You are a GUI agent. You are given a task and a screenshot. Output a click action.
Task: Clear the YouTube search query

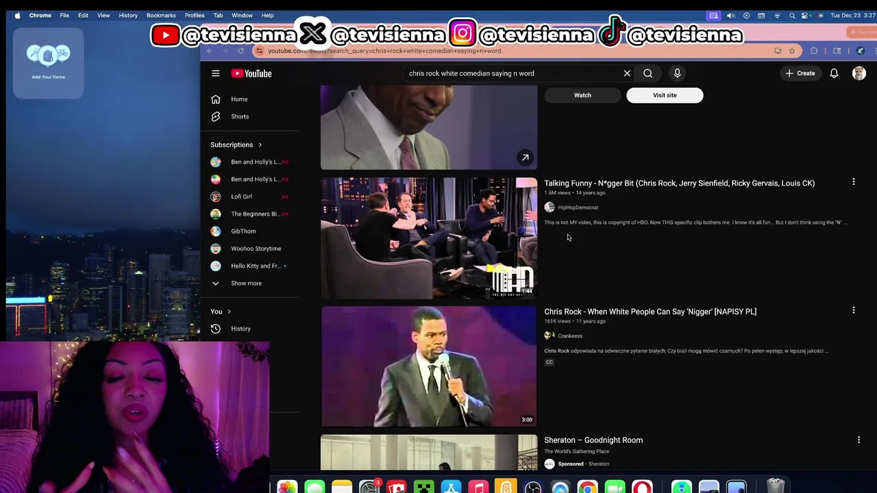627,73
